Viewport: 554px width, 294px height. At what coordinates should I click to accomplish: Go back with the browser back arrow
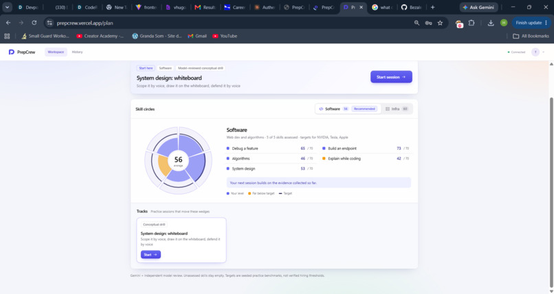click(8, 23)
